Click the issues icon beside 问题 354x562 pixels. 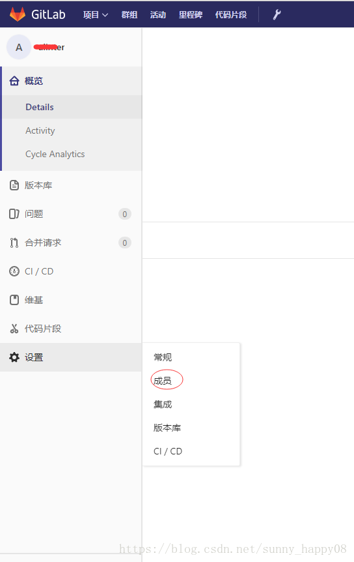coord(14,214)
